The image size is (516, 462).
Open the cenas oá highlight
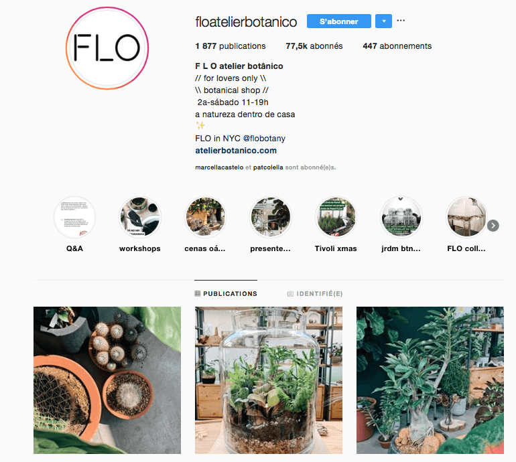(205, 217)
